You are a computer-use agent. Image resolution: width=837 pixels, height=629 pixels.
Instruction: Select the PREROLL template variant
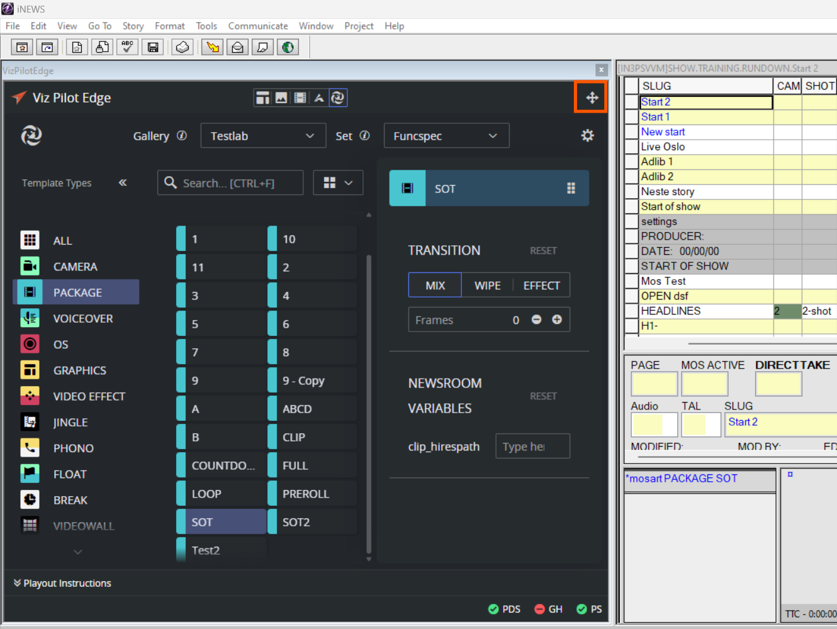(312, 494)
